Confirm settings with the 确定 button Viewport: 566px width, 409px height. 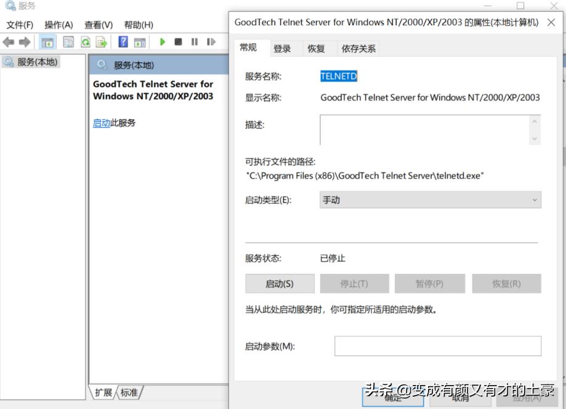[392, 399]
